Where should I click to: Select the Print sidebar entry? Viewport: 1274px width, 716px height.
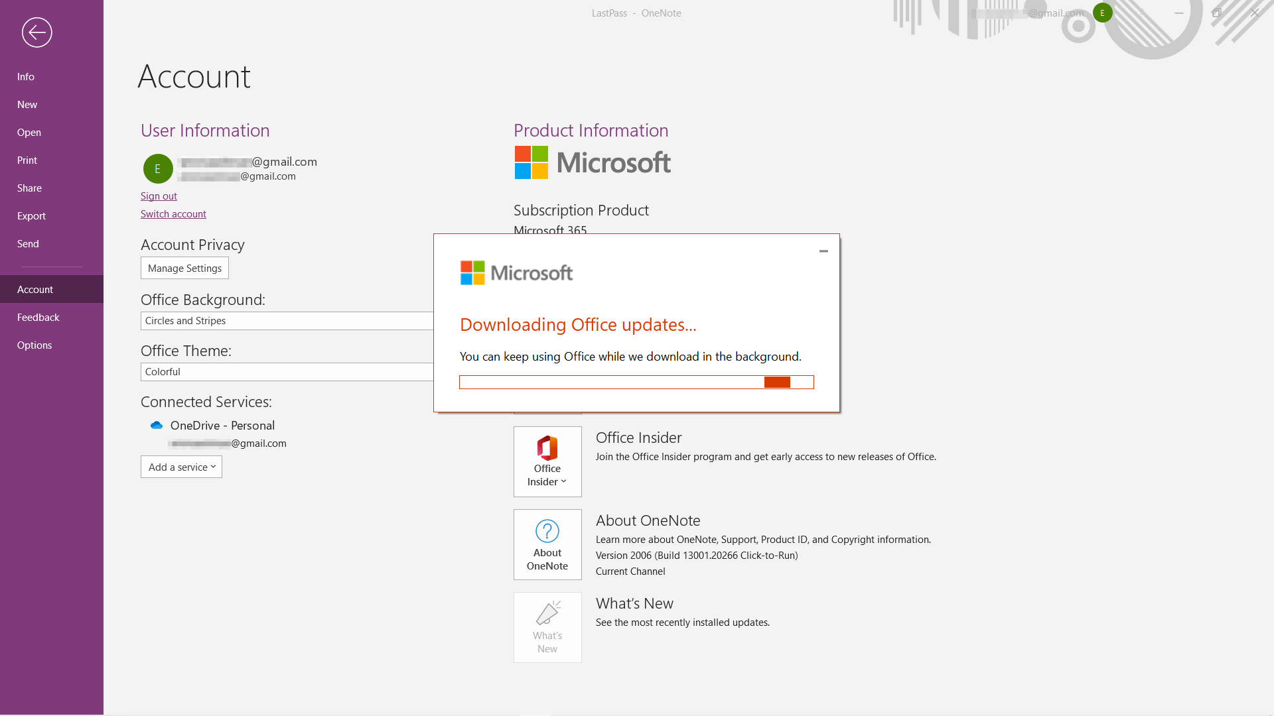tap(27, 160)
